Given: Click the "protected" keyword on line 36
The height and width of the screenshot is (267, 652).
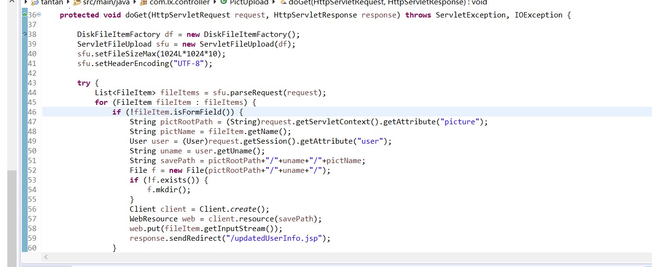Looking at the screenshot, I should tap(79, 15).
